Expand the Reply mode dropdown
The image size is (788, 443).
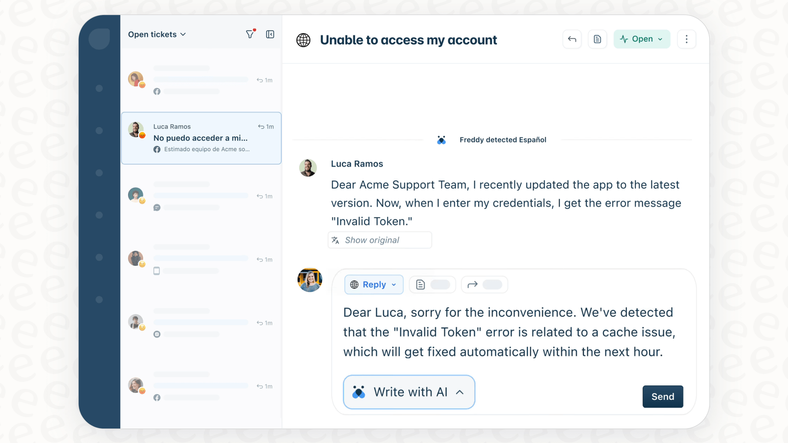click(393, 284)
